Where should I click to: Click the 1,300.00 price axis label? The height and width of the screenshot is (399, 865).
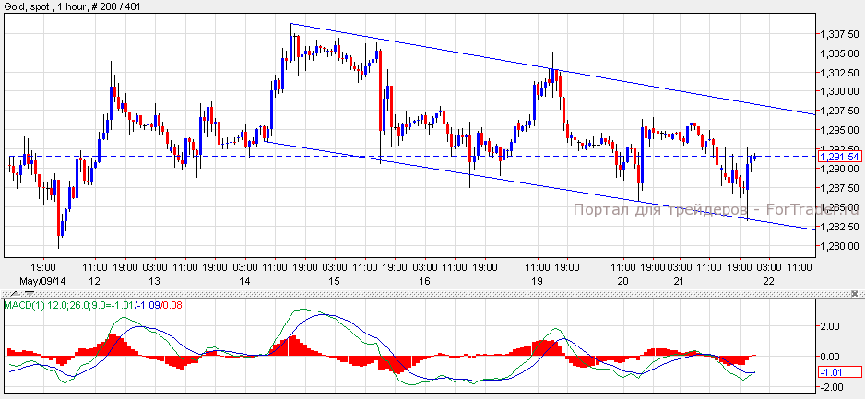coord(837,92)
